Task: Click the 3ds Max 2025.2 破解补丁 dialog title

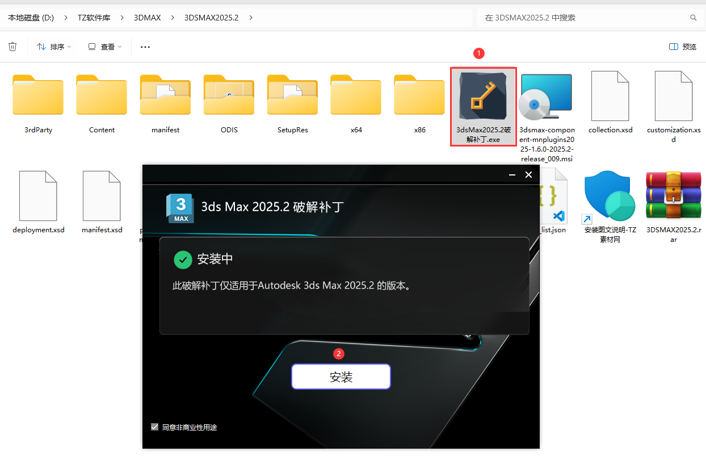Action: [x=273, y=206]
